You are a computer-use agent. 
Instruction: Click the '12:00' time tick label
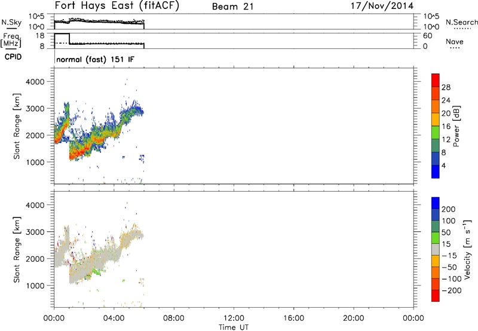pos(234,318)
